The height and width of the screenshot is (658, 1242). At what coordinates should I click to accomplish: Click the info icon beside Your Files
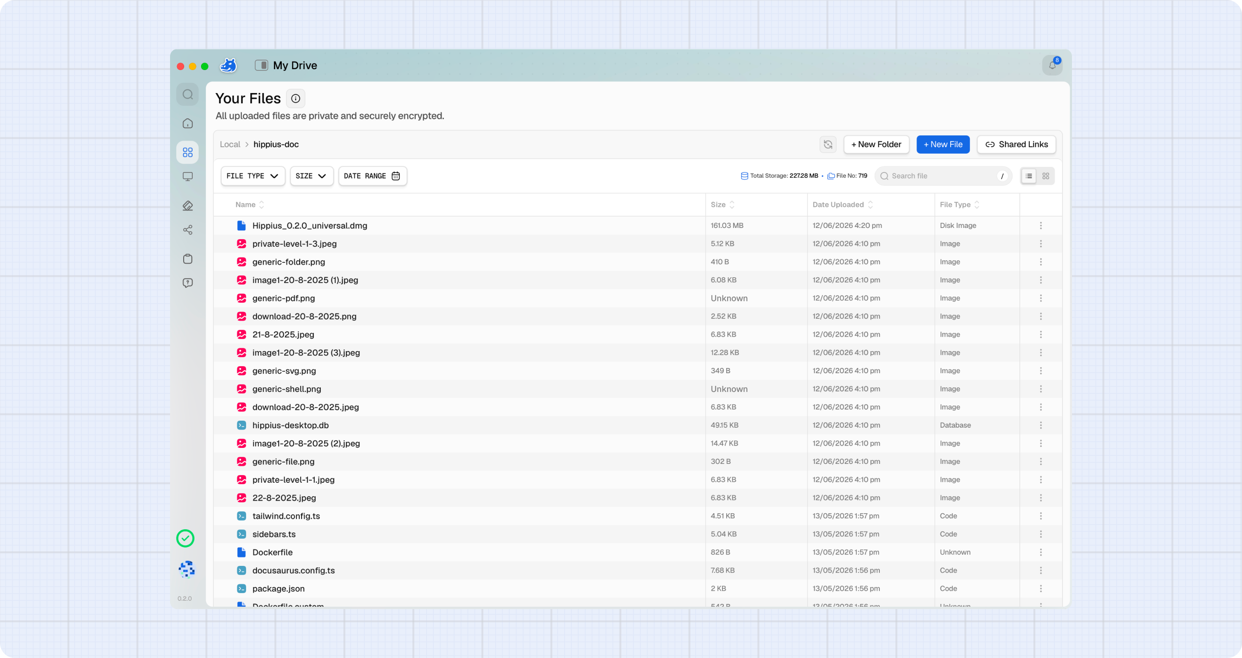click(x=295, y=98)
